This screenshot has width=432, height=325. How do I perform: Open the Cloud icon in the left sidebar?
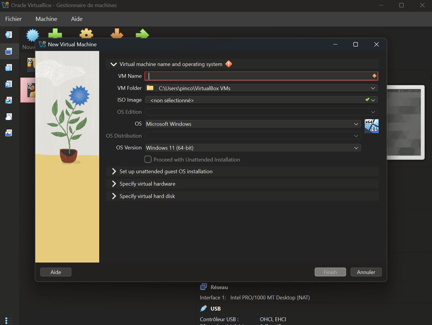coord(9,117)
